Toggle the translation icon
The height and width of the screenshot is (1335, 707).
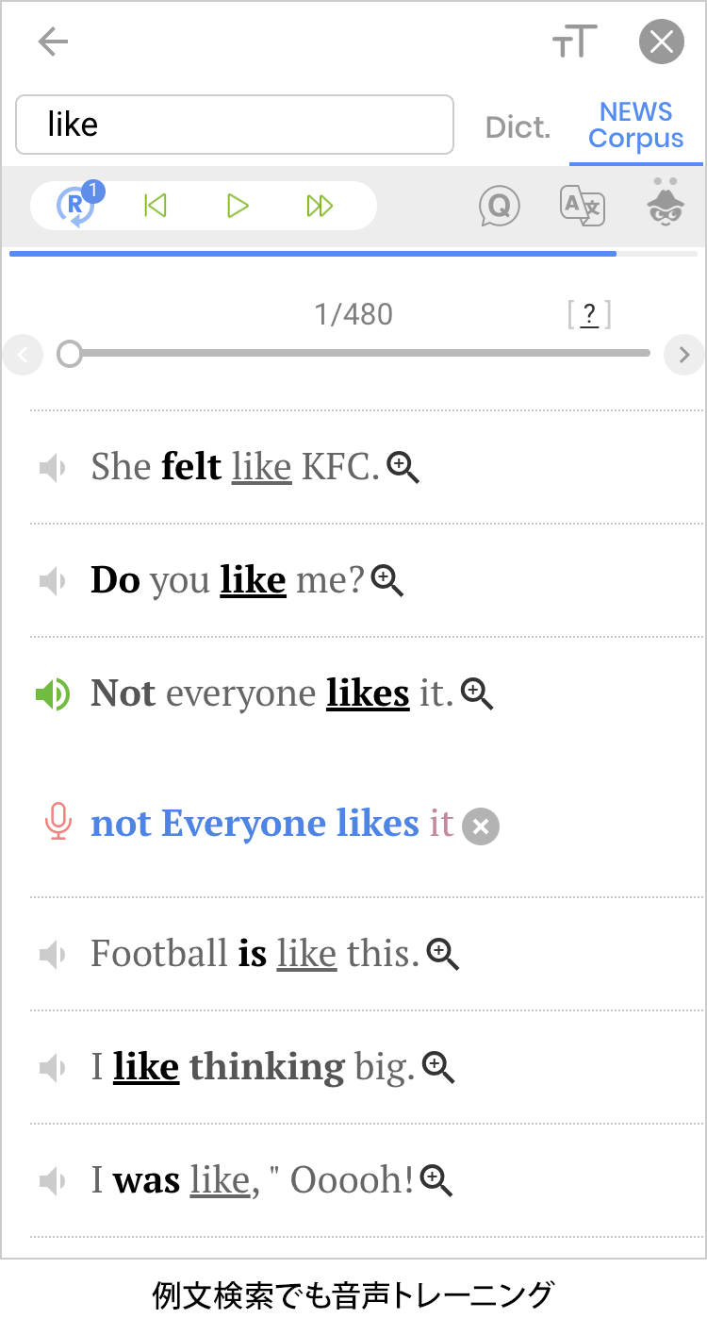(583, 205)
